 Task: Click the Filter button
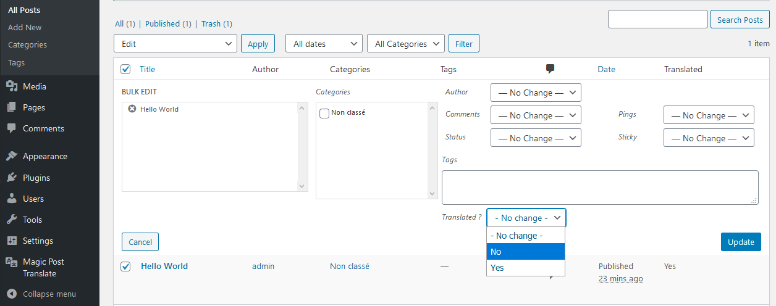coord(464,44)
